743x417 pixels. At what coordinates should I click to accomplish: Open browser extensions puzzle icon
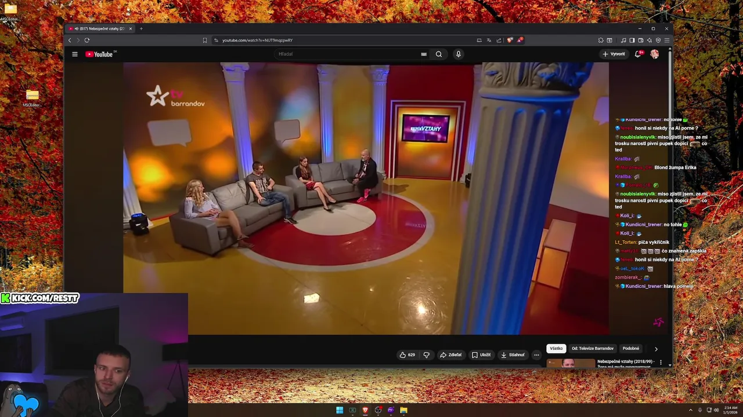click(601, 40)
